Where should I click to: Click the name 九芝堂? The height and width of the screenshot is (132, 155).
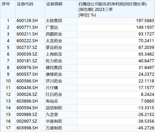point(52,115)
